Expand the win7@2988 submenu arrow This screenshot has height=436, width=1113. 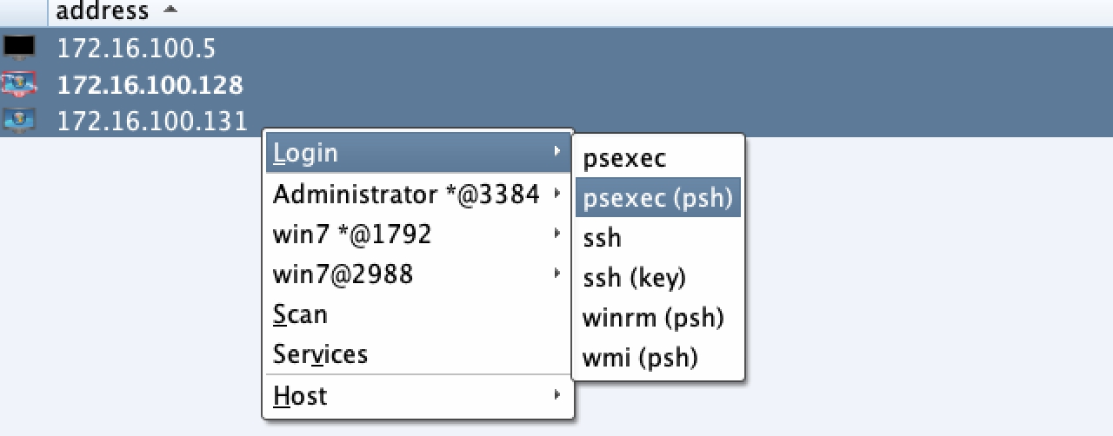(x=556, y=274)
